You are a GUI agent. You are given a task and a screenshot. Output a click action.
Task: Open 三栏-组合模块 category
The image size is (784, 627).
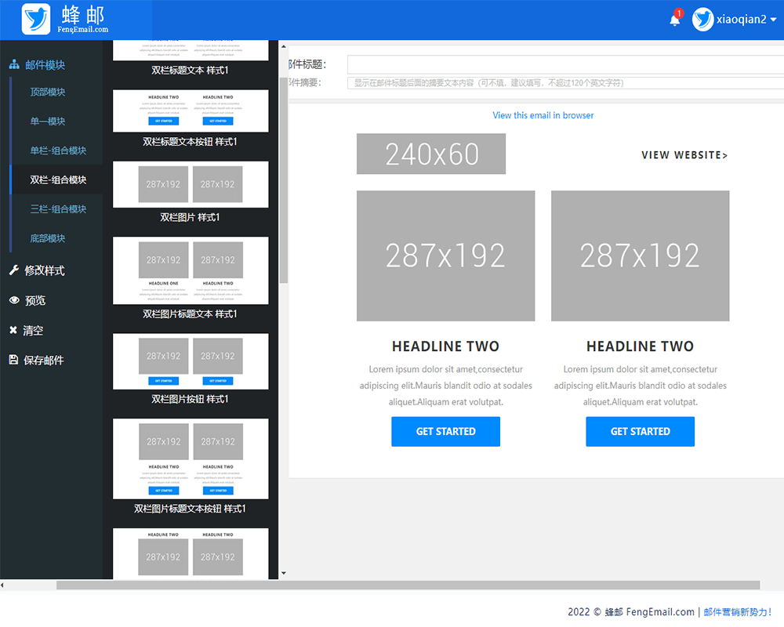click(58, 209)
